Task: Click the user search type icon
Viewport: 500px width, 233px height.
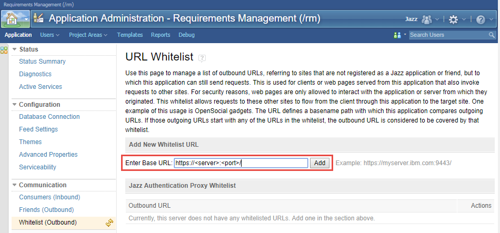Action: (x=397, y=35)
